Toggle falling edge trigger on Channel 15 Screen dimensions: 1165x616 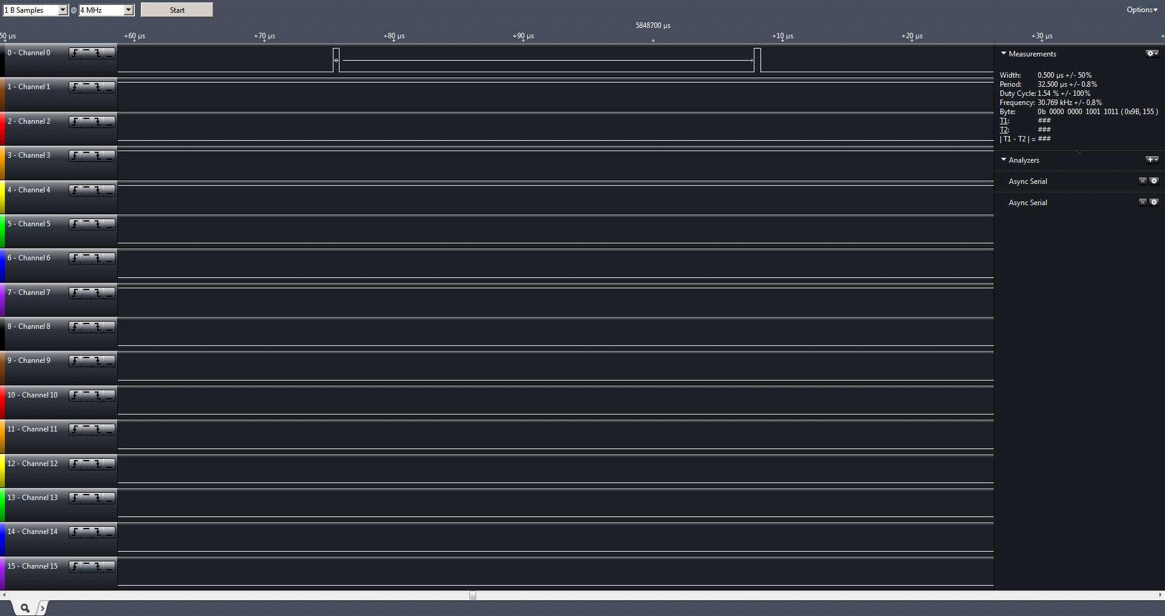pos(98,567)
